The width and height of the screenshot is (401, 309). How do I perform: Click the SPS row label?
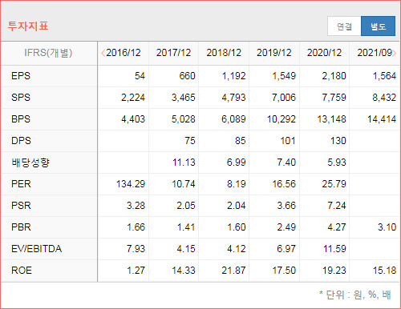point(21,98)
